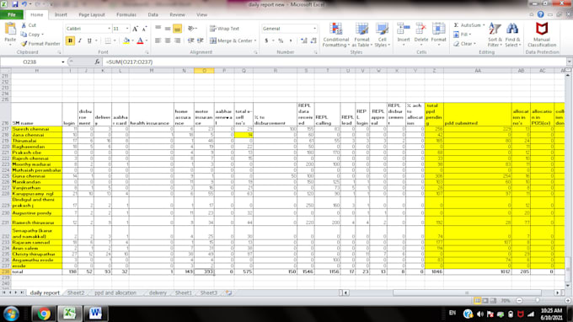Open Chrome from the Windows taskbar

pos(44,314)
